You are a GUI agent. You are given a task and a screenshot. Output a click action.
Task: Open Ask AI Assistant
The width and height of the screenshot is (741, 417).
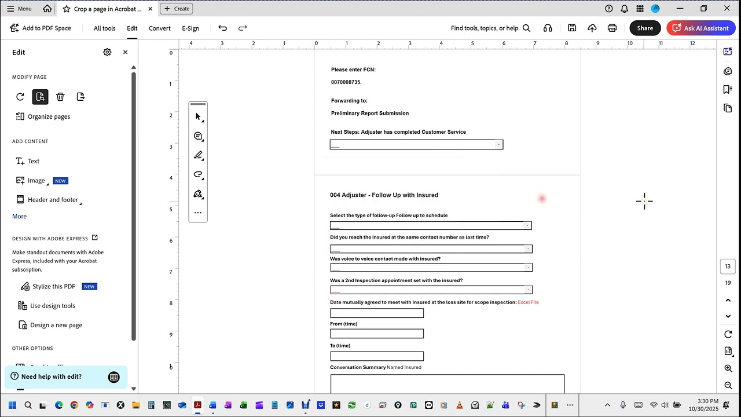click(701, 28)
